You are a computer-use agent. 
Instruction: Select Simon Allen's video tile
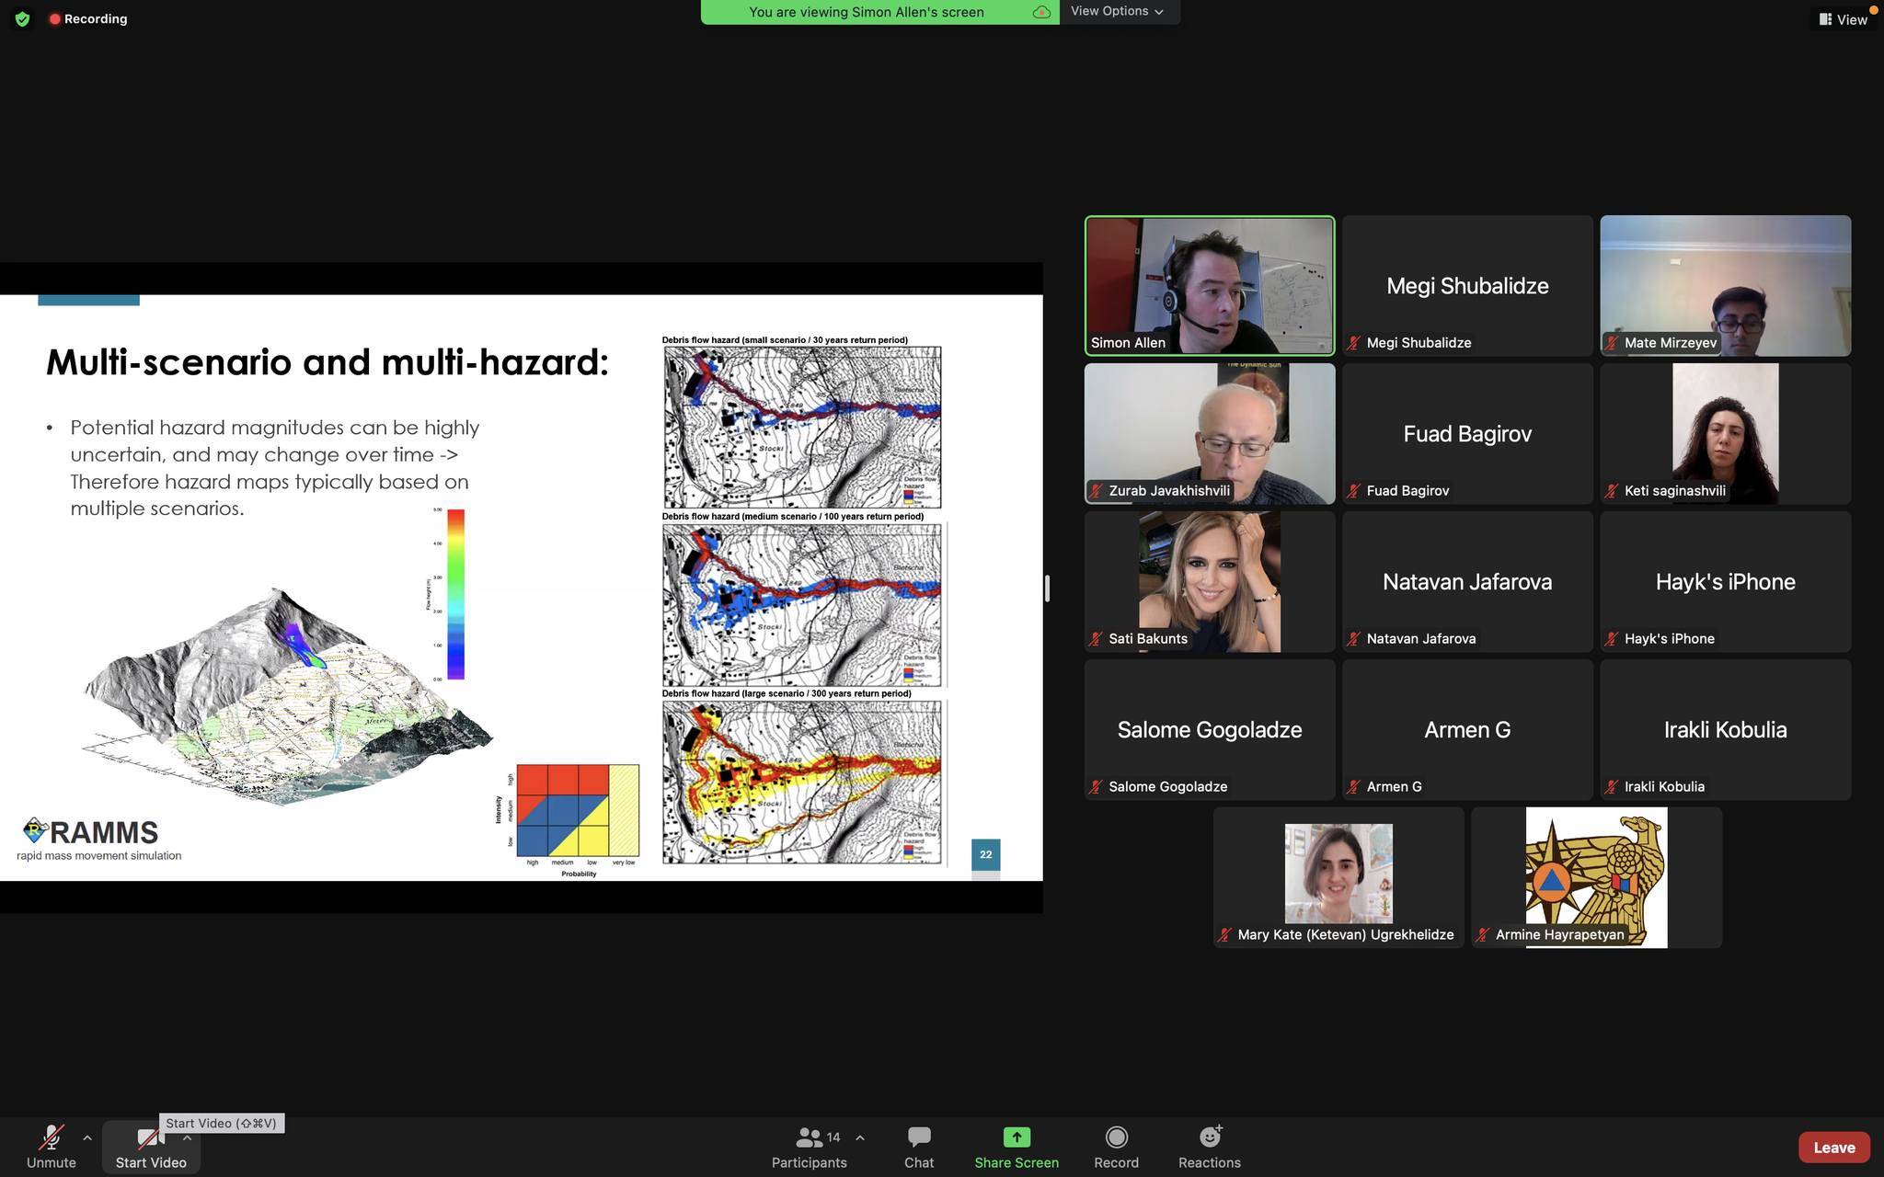(1209, 285)
